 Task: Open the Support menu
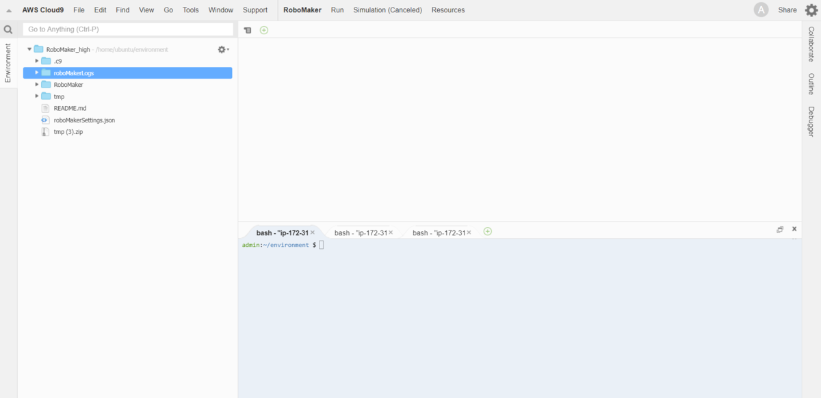(x=255, y=10)
